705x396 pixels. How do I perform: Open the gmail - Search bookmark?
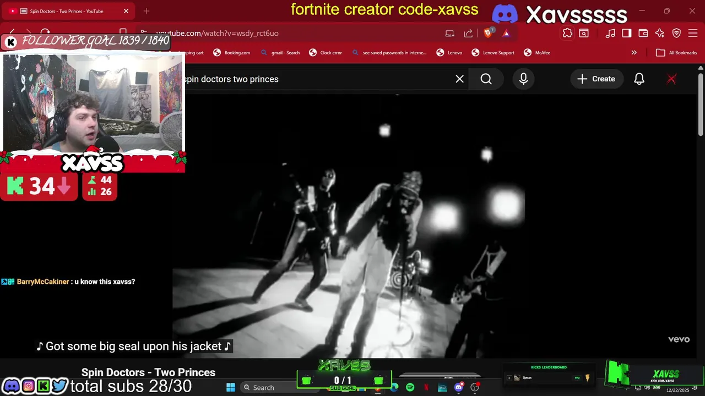(280, 53)
